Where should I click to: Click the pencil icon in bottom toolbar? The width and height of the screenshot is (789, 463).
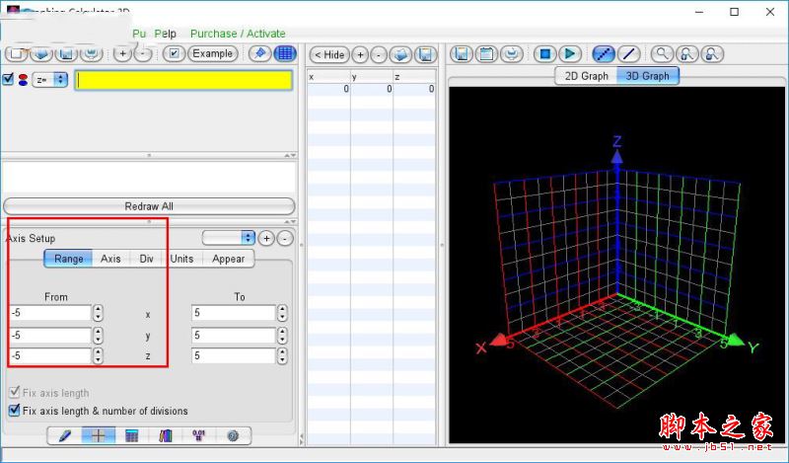click(65, 435)
